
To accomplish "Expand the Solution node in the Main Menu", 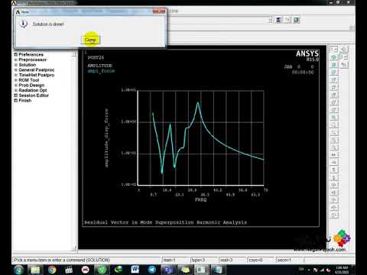I will tap(15, 65).
